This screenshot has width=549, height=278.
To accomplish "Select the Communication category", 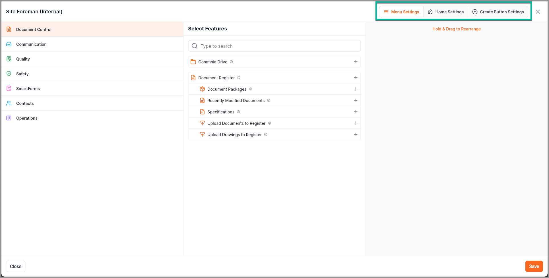I will click(31, 44).
